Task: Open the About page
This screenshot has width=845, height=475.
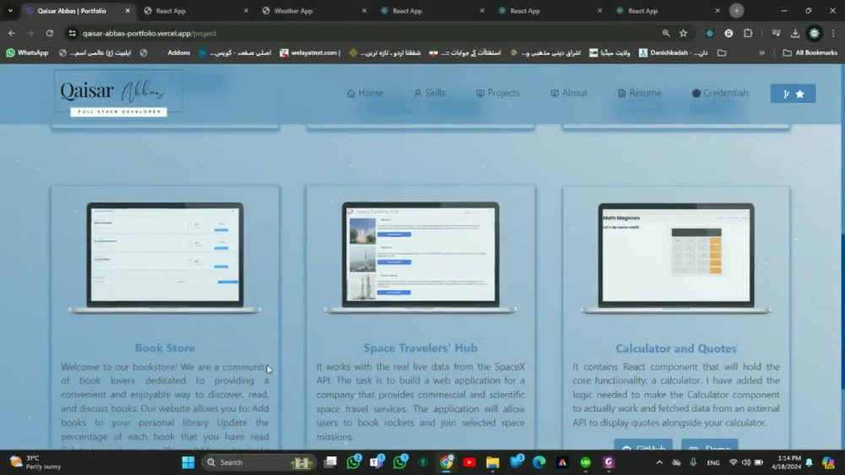Action: pos(569,93)
